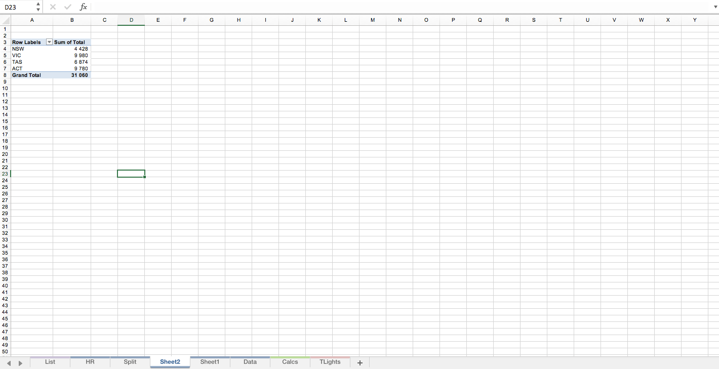Image resolution: width=719 pixels, height=369 pixels.
Task: Select the Grand Total label cell
Action: pyautogui.click(x=32, y=75)
